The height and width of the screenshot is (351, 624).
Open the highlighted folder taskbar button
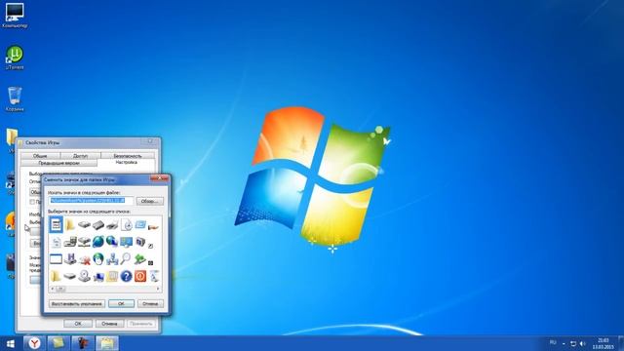[107, 343]
